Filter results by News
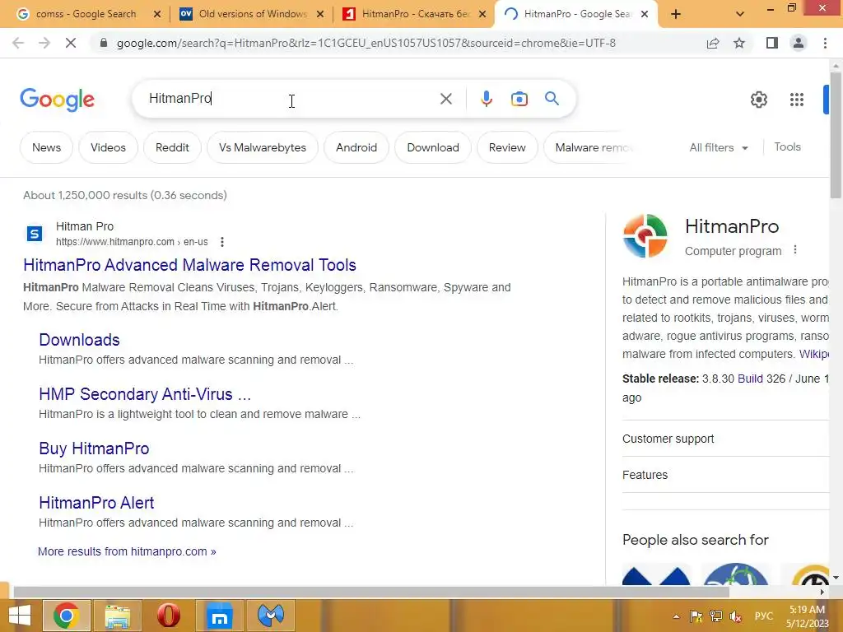The width and height of the screenshot is (843, 632). (x=46, y=147)
